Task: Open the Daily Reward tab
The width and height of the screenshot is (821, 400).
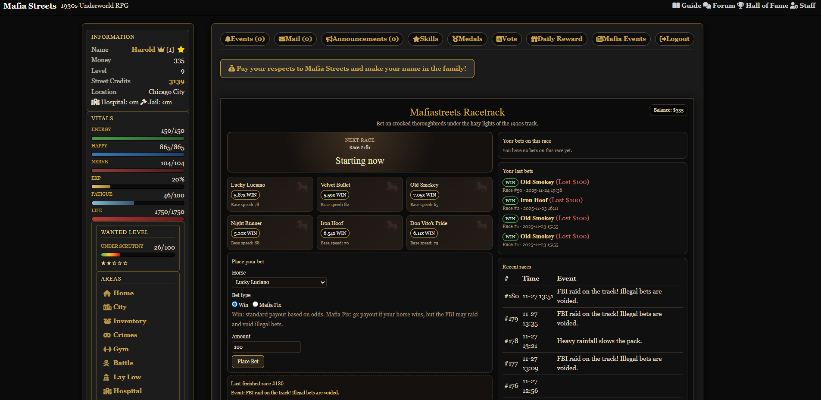Action: click(x=556, y=39)
